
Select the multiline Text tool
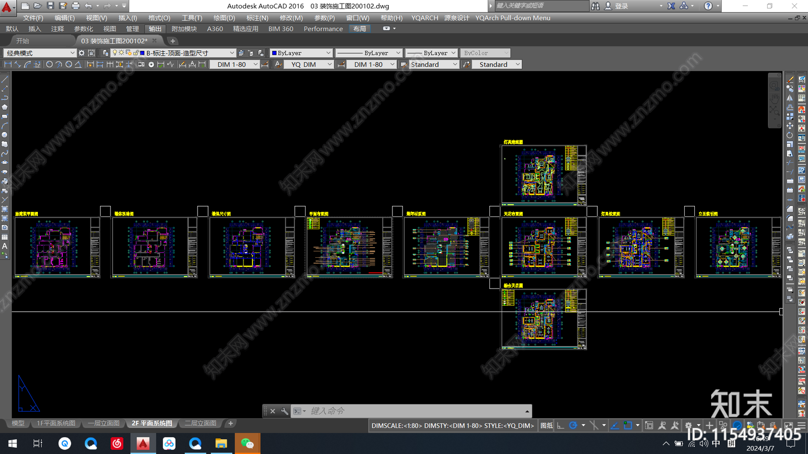click(x=5, y=246)
